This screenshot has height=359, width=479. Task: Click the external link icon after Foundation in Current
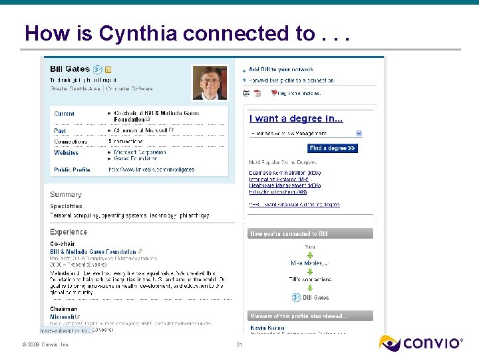tap(148, 119)
